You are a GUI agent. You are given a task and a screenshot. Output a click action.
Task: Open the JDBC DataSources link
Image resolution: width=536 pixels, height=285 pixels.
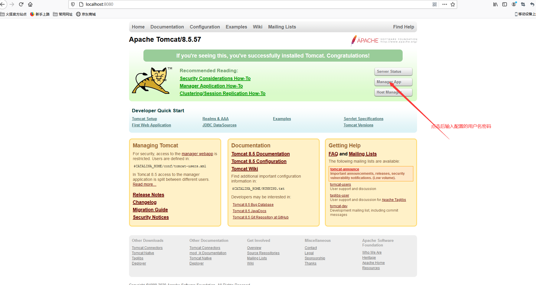[219, 125]
